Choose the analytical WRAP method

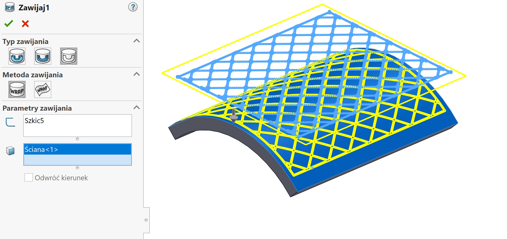click(17, 89)
